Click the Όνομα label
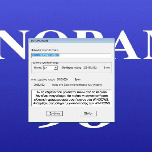This screenshot has height=152, width=152. 38,68
